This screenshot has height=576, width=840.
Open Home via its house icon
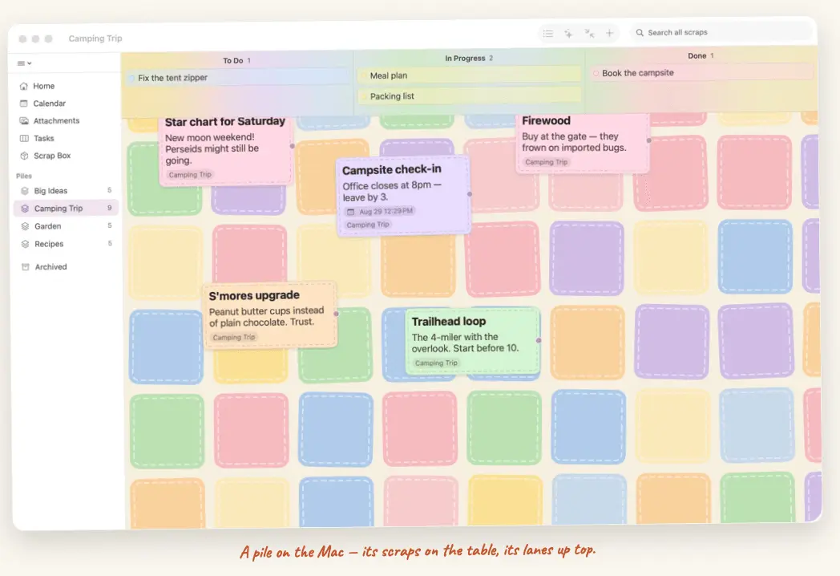(23, 86)
